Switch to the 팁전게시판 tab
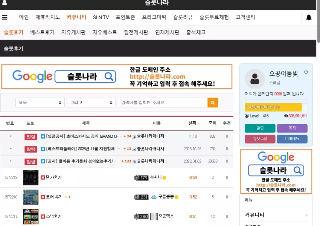Image resolution: width=320 pixels, height=226 pixels. pos(136,32)
